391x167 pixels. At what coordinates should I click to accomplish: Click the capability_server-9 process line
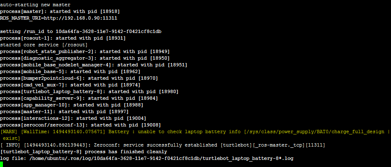click(x=79, y=99)
